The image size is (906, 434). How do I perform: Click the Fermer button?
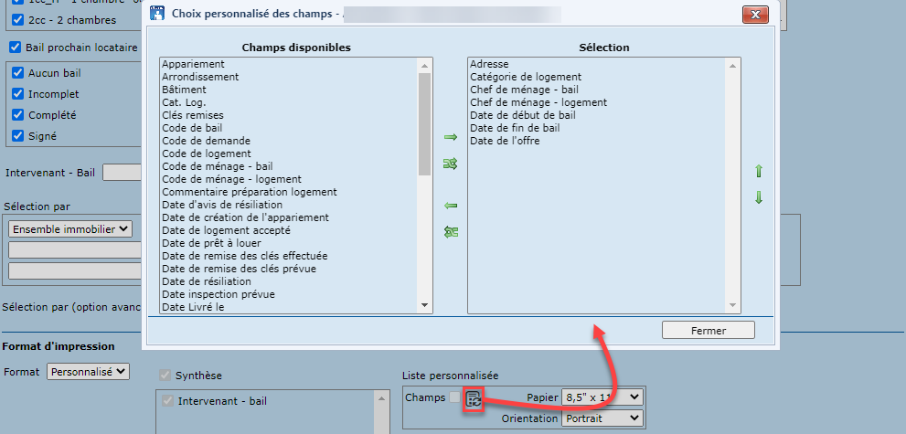pos(709,330)
